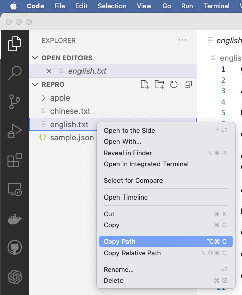Choose Open to the Side
Image resolution: width=242 pixels, height=295 pixels.
click(166, 130)
